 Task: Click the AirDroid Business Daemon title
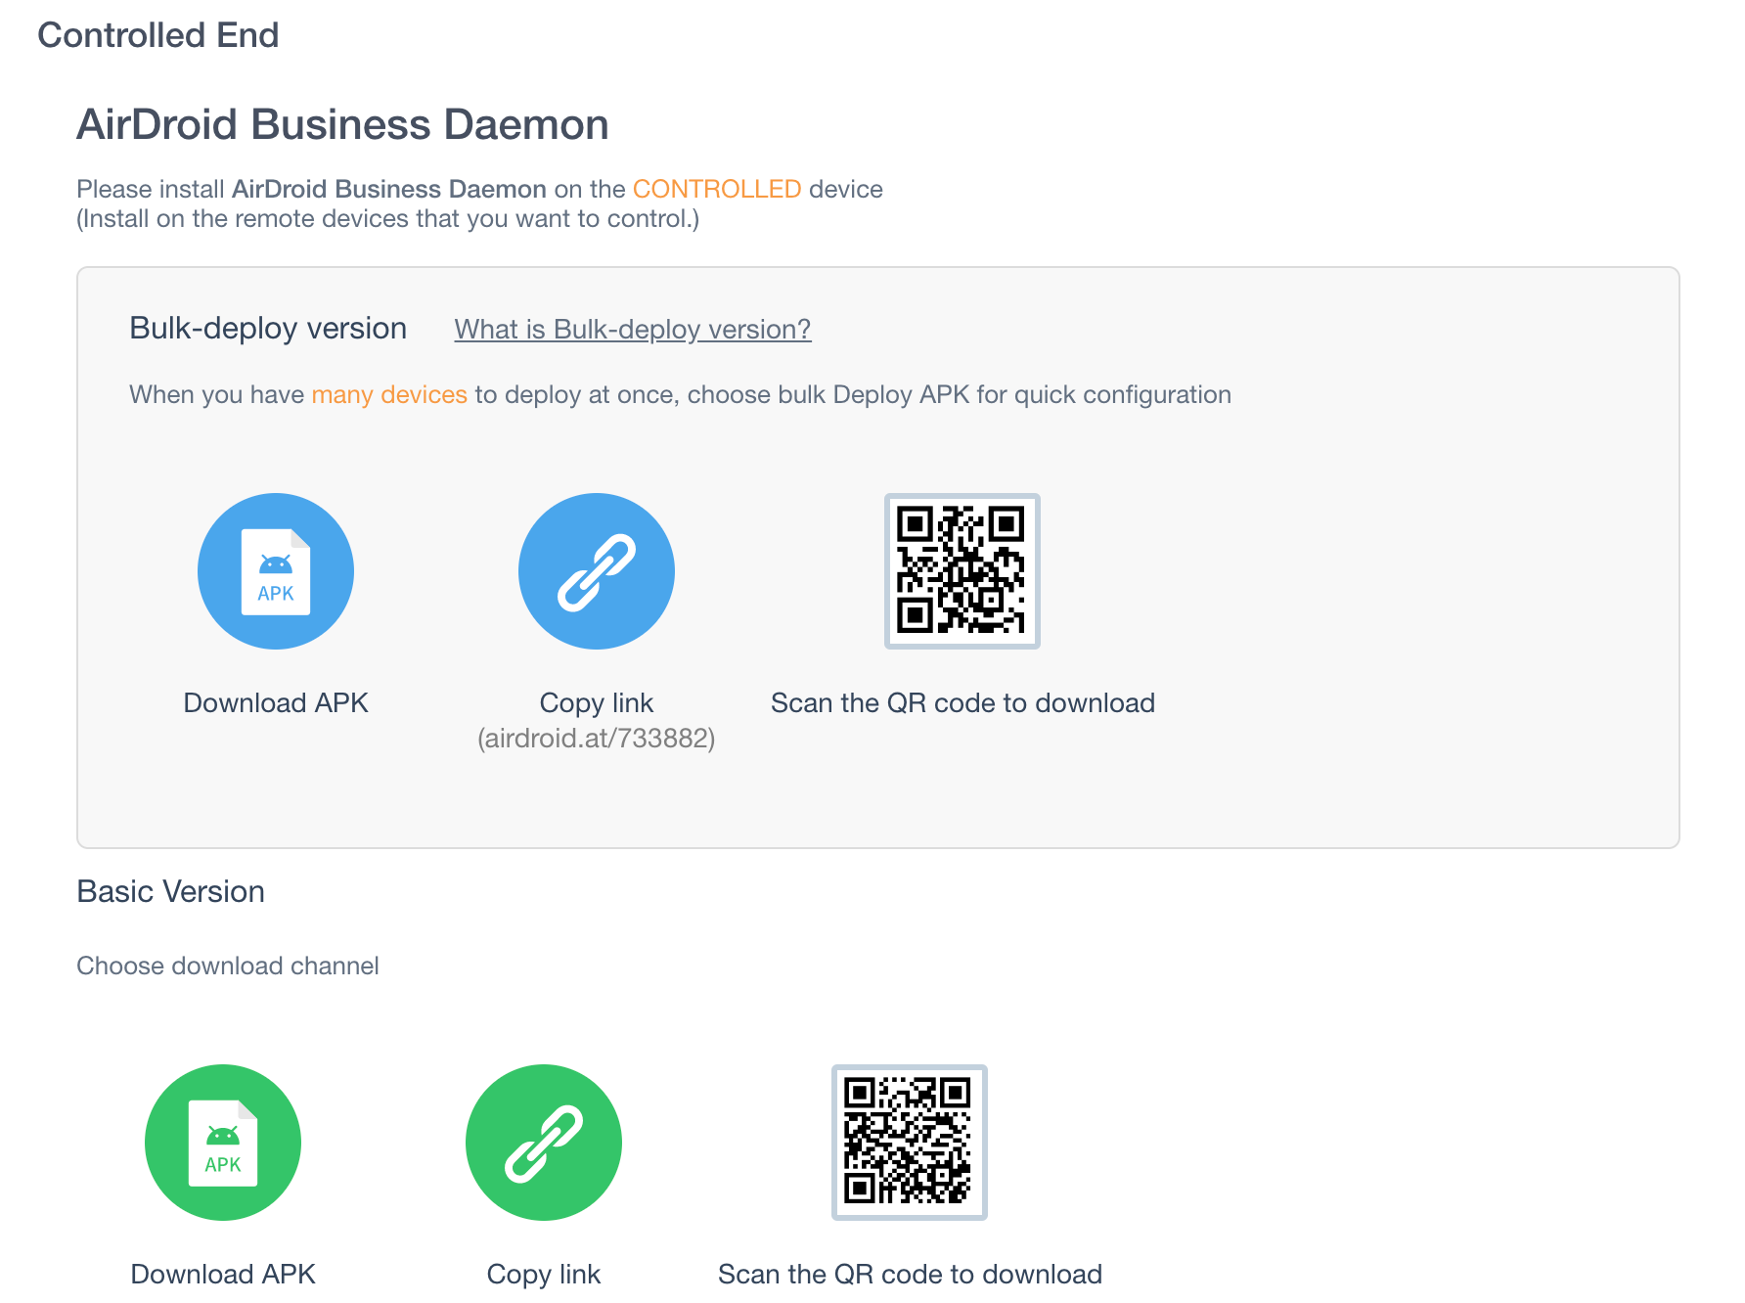[342, 123]
